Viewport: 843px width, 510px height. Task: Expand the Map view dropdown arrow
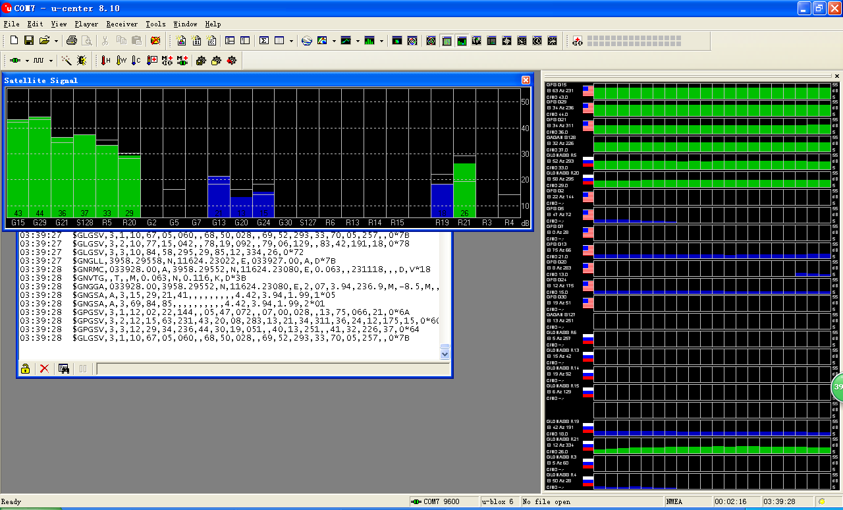[334, 41]
